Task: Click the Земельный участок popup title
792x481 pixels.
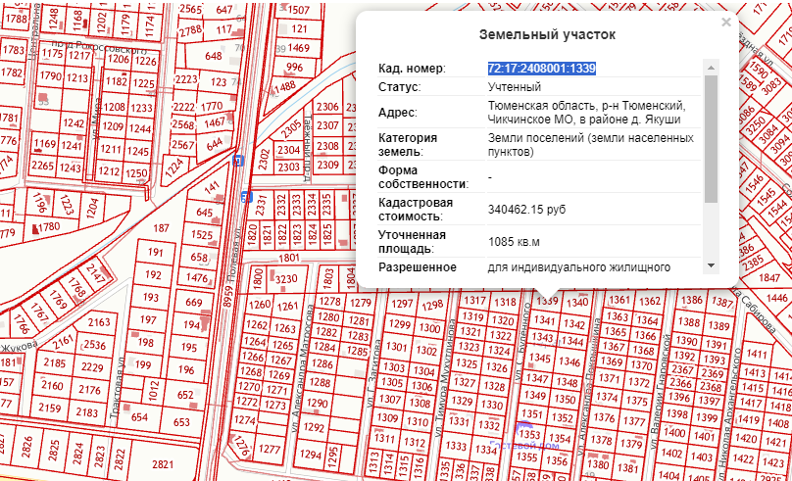Action: (547, 35)
